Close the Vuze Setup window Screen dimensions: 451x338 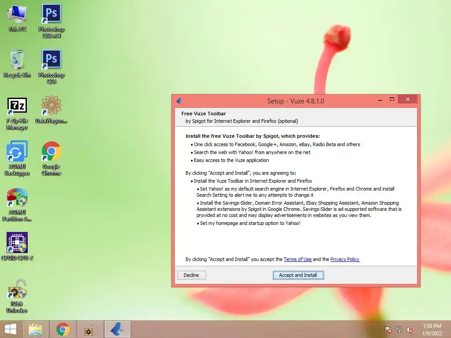tap(407, 99)
